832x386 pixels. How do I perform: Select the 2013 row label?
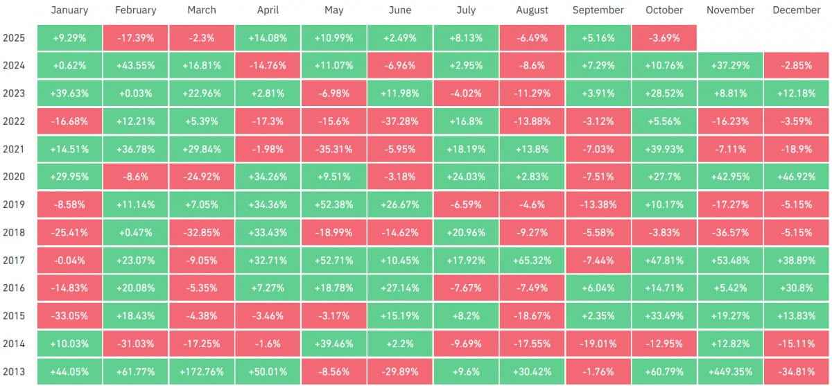click(x=13, y=371)
